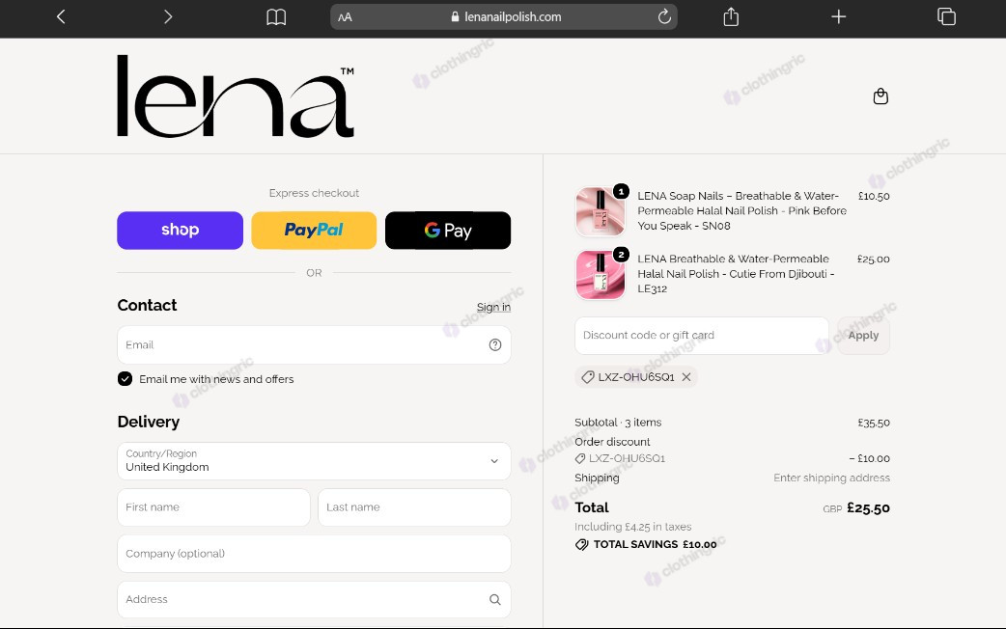Click the Subtotal £35.50 amount
The height and width of the screenshot is (629, 1006).
(x=874, y=424)
